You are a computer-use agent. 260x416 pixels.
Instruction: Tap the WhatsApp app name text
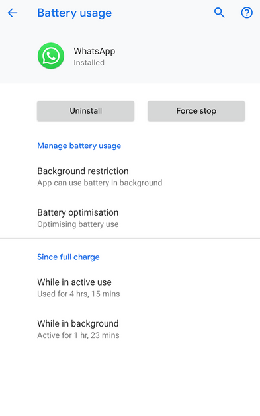(95, 51)
